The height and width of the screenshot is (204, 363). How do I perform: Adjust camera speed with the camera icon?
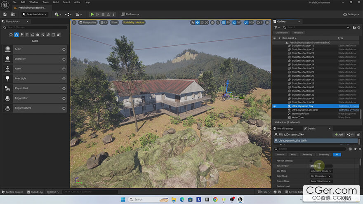259,22
